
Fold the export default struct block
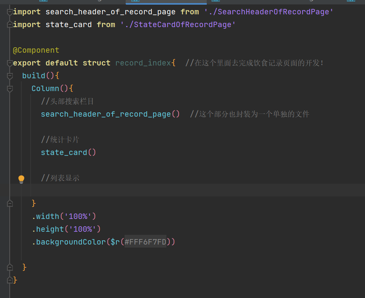(10, 63)
